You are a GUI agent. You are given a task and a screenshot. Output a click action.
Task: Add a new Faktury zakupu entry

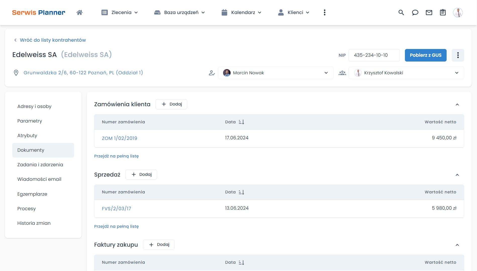pos(159,245)
